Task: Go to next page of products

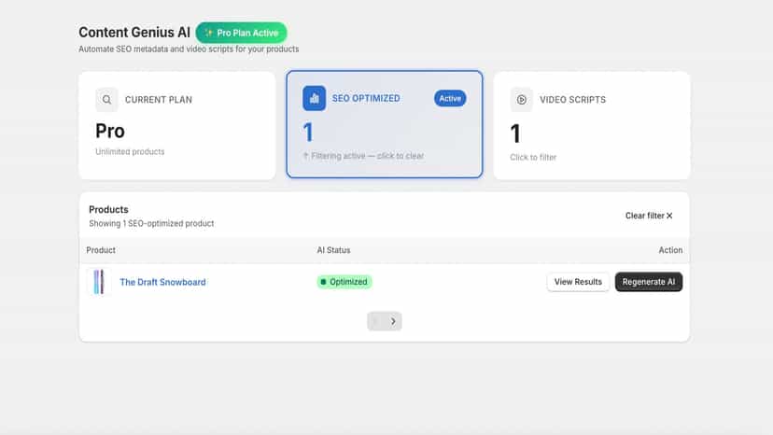Action: pos(393,321)
